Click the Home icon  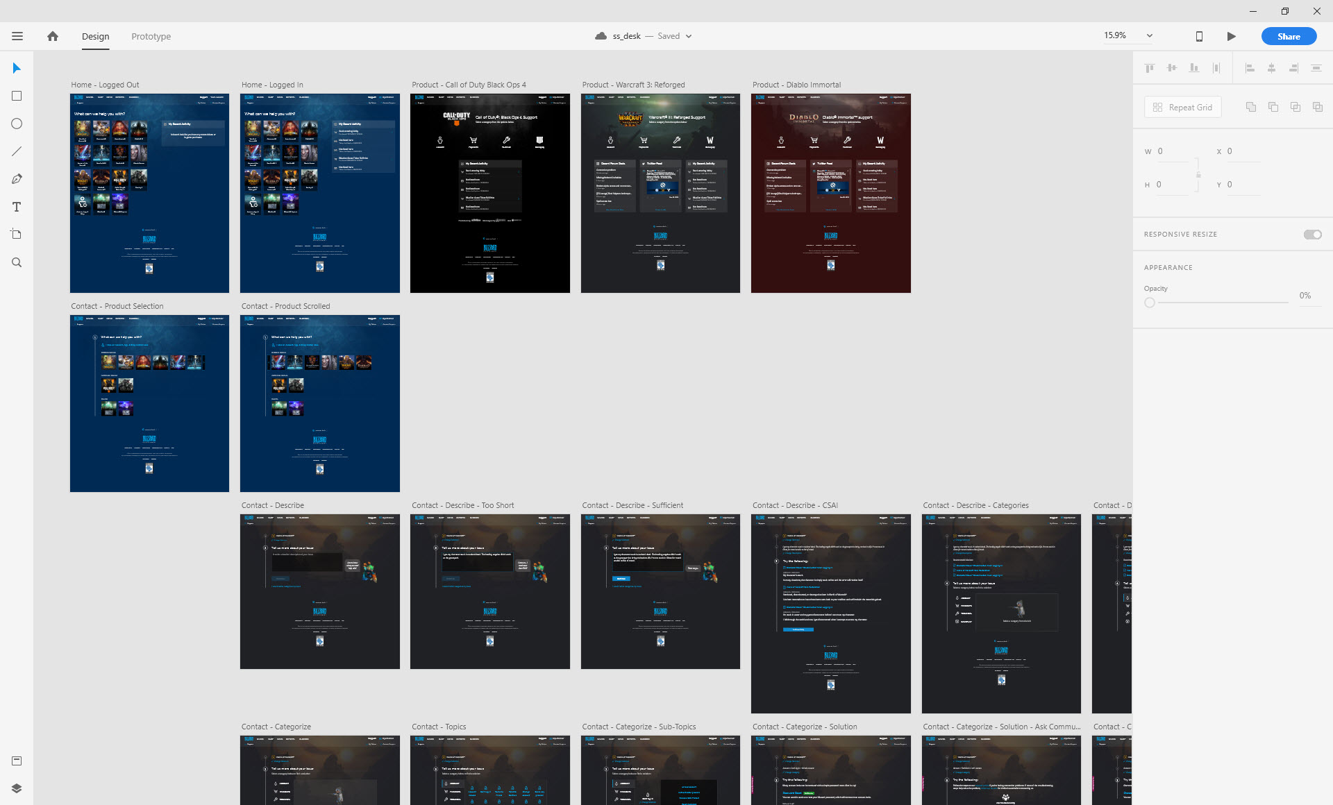pyautogui.click(x=53, y=36)
